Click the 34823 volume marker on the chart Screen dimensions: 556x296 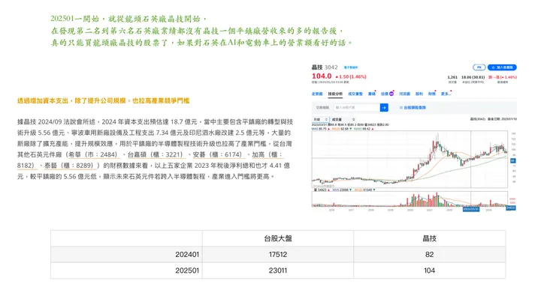tap(511, 208)
